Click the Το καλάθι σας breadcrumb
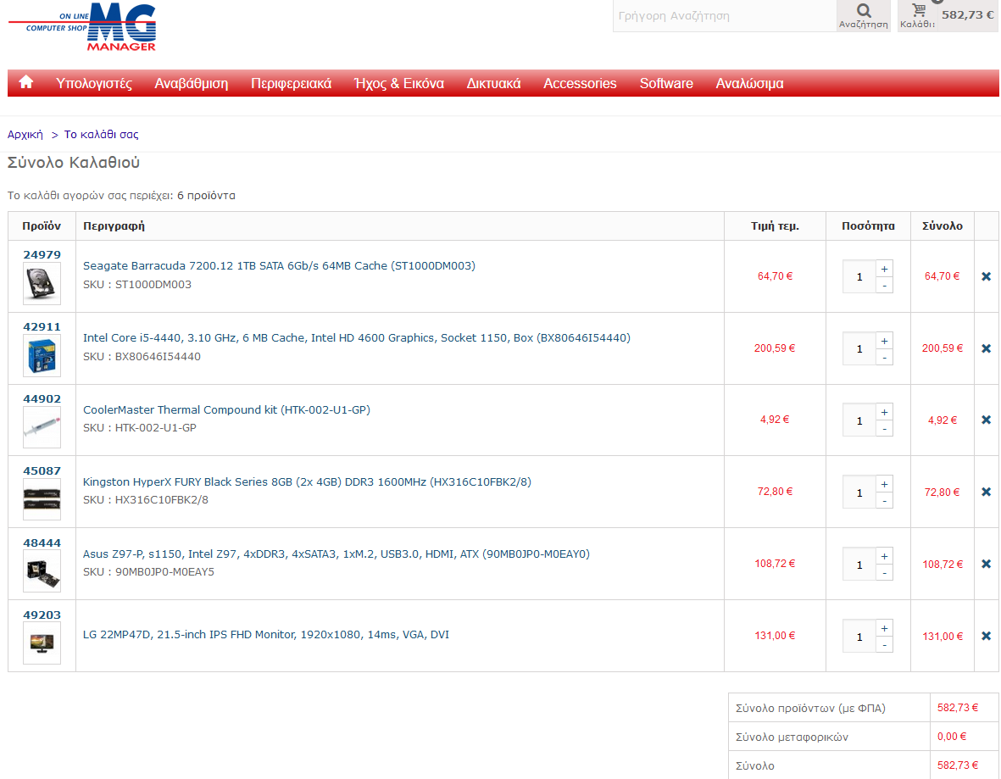 (101, 135)
